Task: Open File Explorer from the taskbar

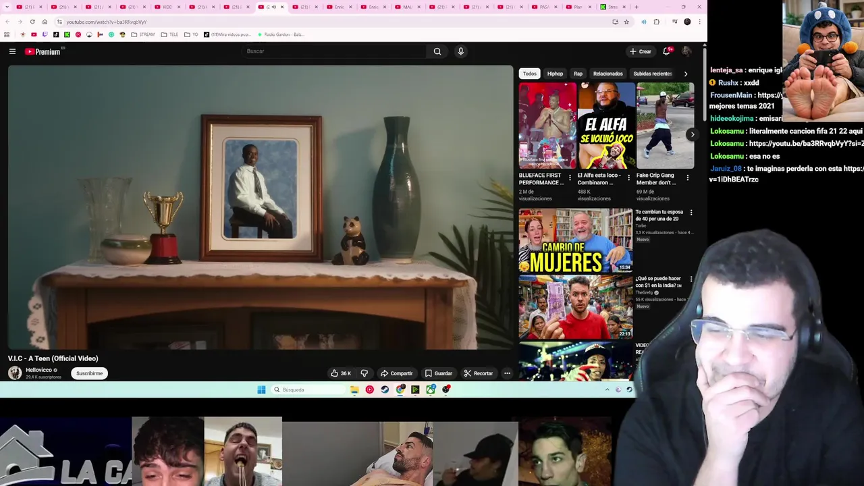Action: [x=354, y=389]
